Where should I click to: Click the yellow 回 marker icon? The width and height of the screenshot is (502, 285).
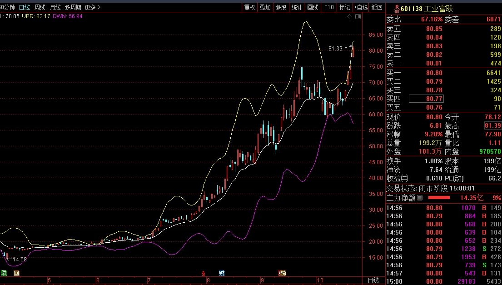16,273
